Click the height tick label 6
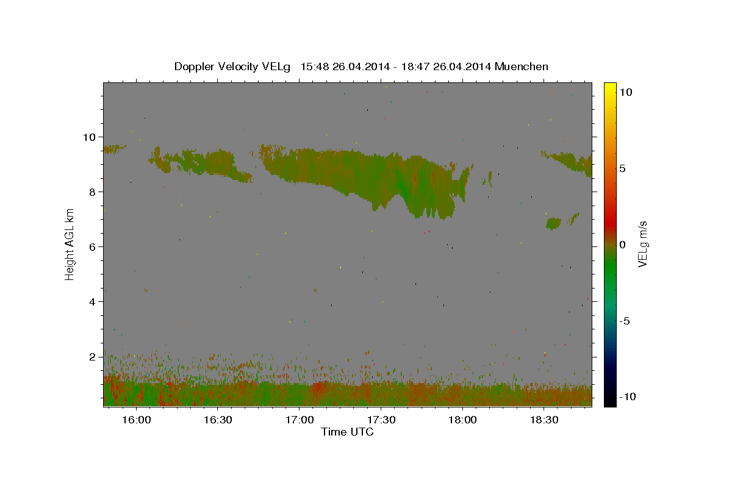 94,246
